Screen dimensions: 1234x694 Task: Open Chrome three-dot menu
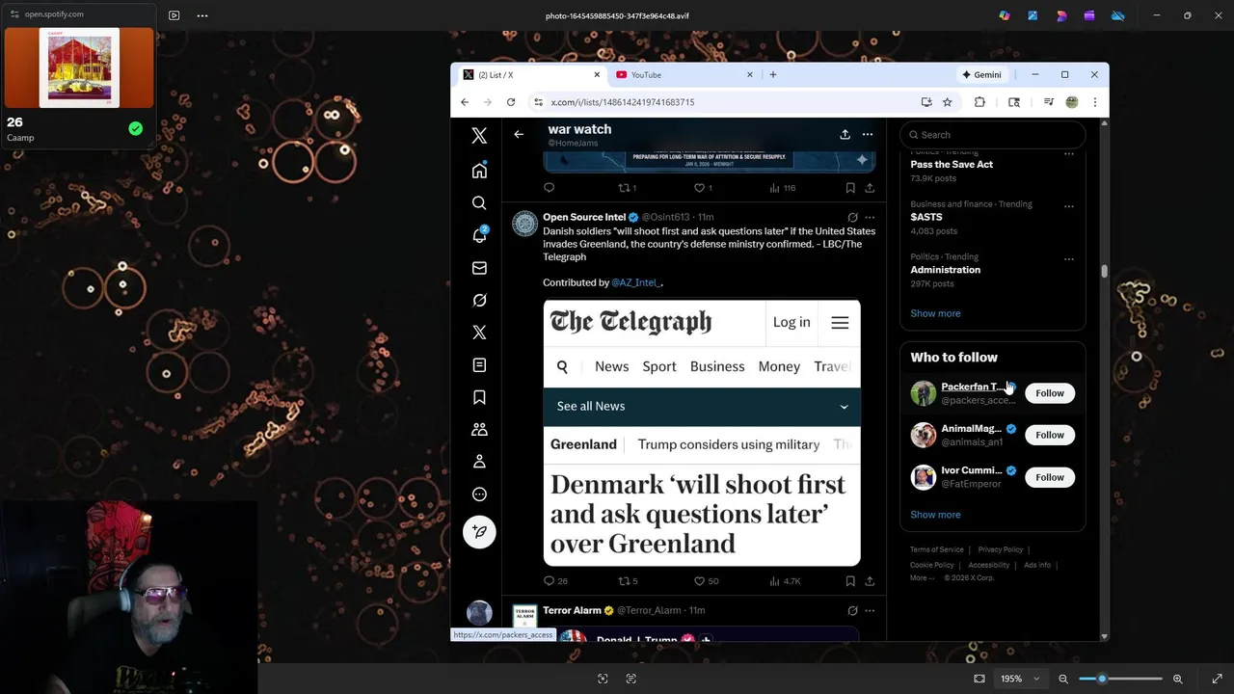click(x=1095, y=102)
